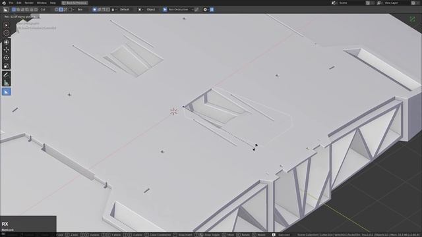Remove the current view layer
Viewport: 422px width, 237px height.
[x=418, y=3]
